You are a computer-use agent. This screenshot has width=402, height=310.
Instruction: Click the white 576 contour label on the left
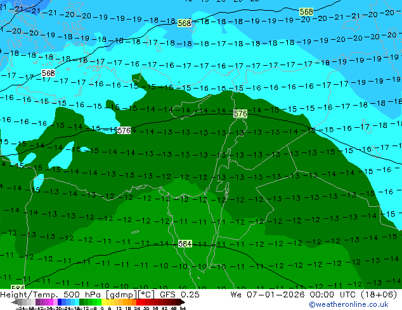[x=124, y=130]
